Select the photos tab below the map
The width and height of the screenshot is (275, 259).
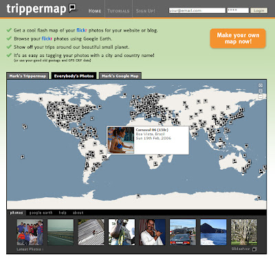16,213
